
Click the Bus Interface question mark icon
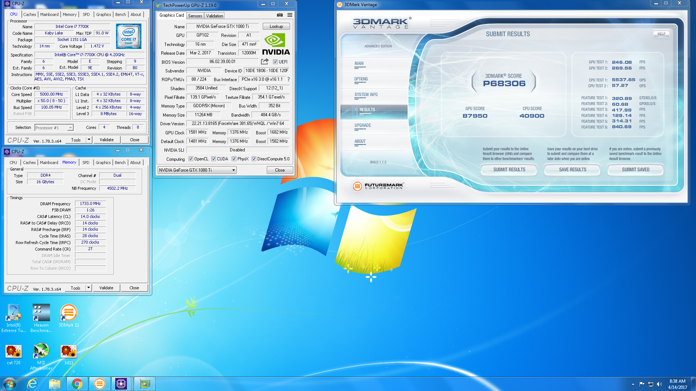(x=289, y=79)
